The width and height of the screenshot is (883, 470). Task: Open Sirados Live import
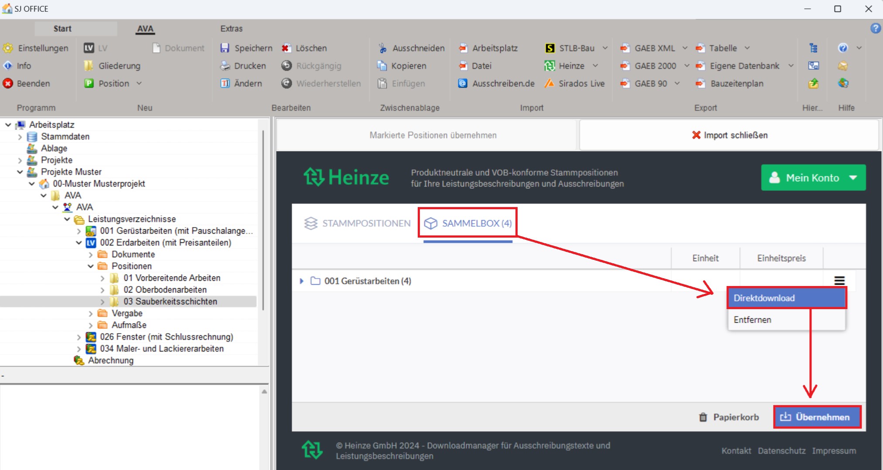pyautogui.click(x=574, y=83)
